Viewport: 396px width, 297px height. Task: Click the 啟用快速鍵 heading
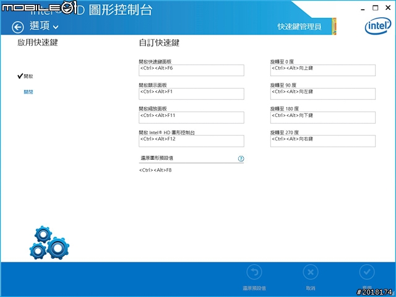[38, 43]
